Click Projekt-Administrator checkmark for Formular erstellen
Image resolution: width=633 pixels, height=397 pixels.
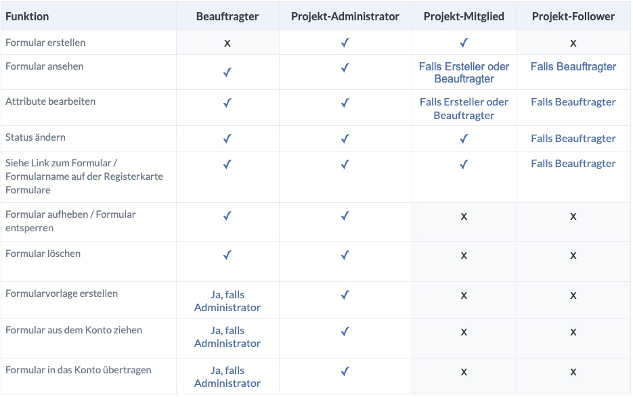(345, 43)
